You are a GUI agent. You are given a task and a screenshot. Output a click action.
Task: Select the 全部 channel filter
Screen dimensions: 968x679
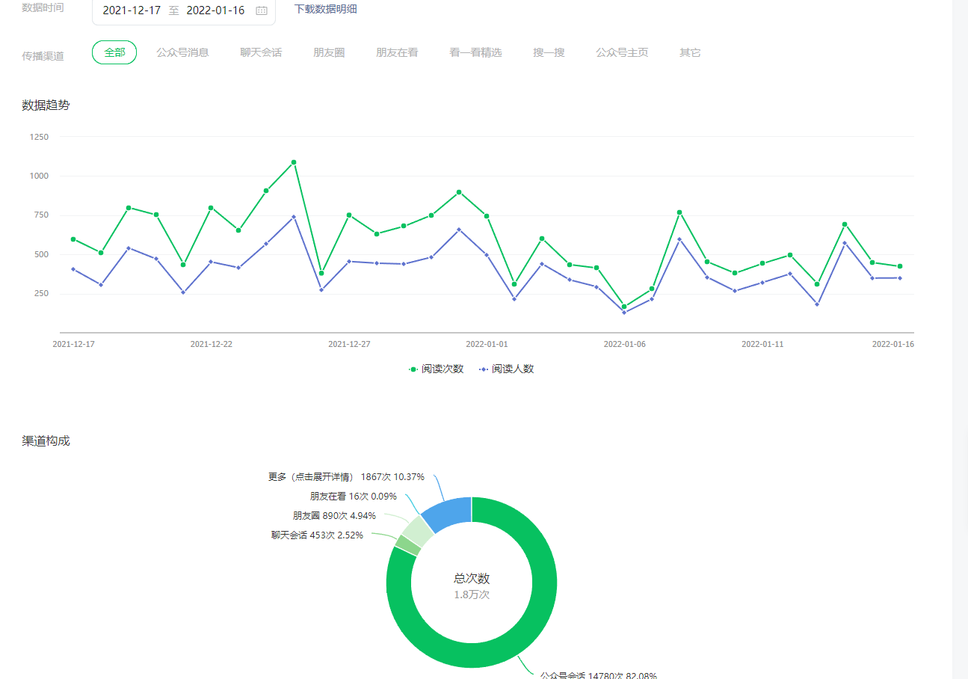pos(114,52)
